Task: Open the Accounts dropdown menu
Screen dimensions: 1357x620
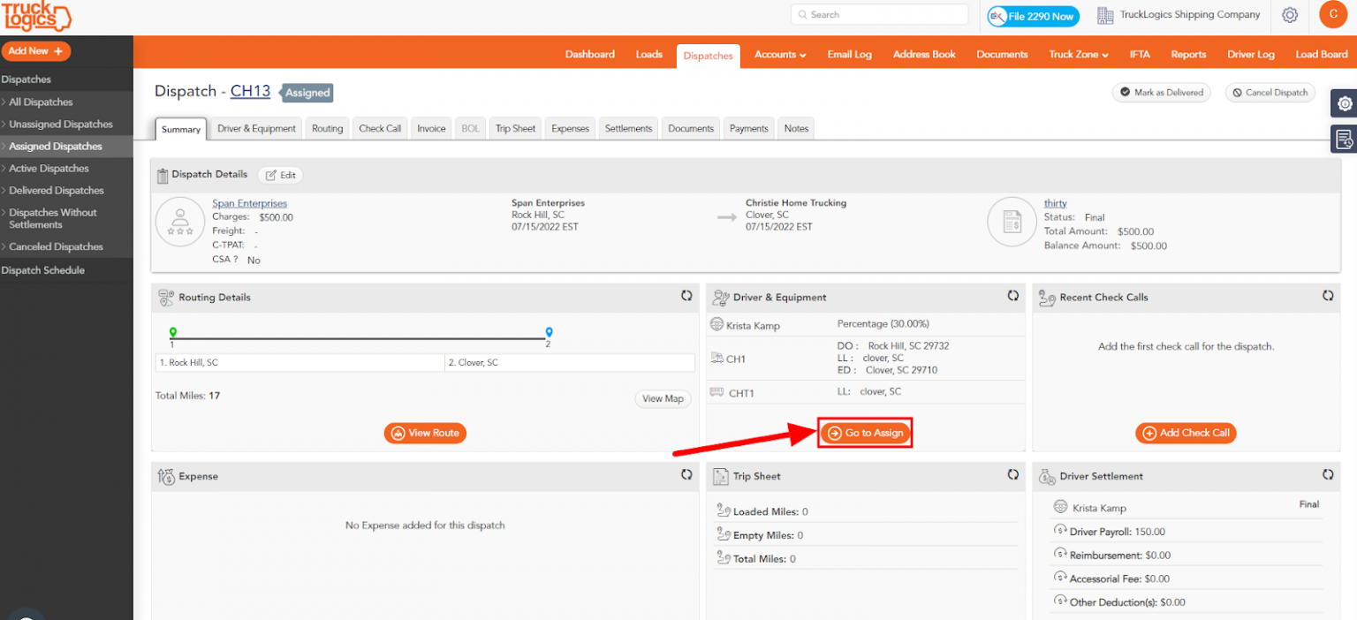Action: tap(779, 54)
